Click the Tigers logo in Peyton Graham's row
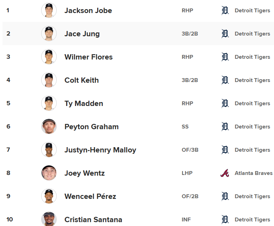 (x=225, y=127)
